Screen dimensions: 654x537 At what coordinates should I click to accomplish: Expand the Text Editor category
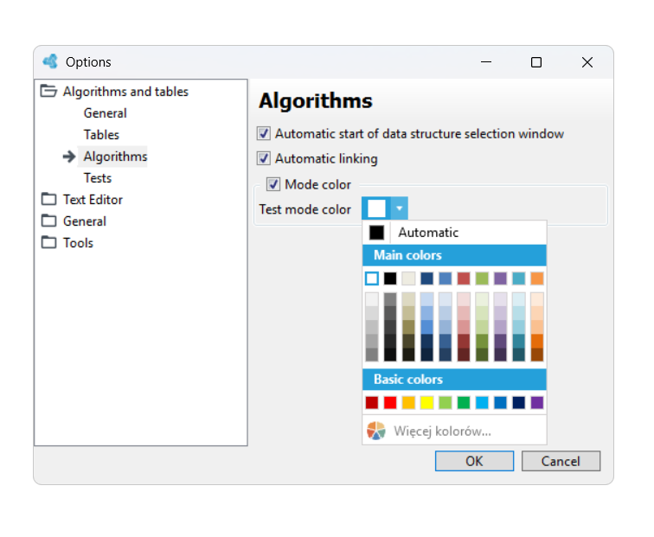93,200
